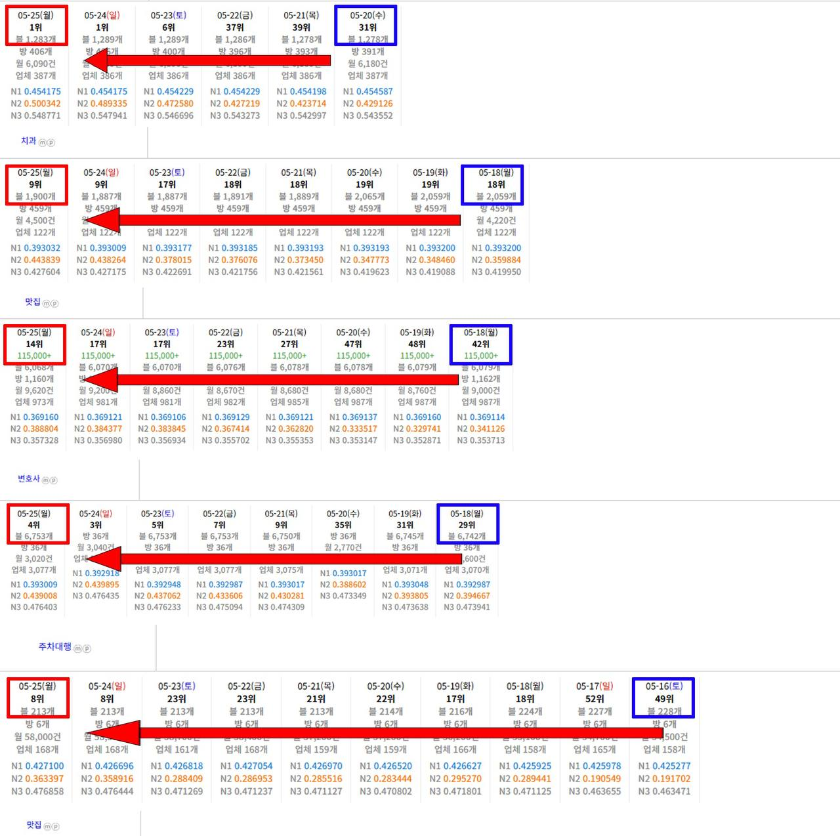Open the m icon next to 변호사
840x836 pixels.
tap(45, 480)
